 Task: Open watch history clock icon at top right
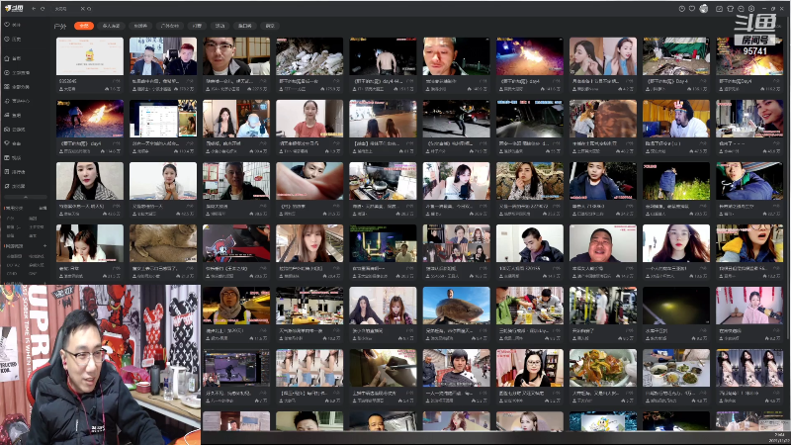point(681,9)
